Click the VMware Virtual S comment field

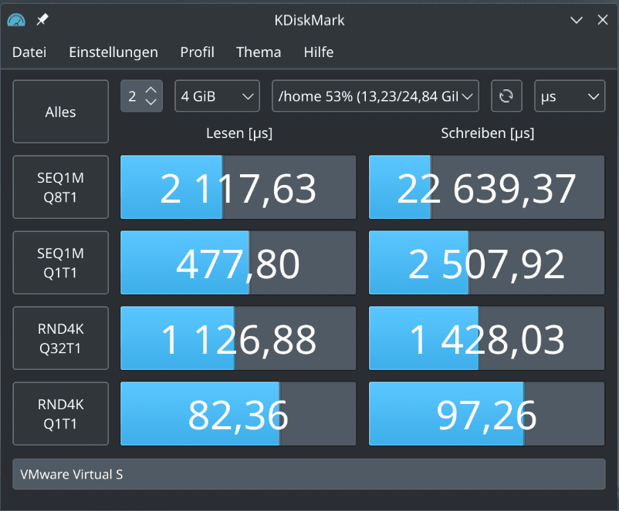309,474
